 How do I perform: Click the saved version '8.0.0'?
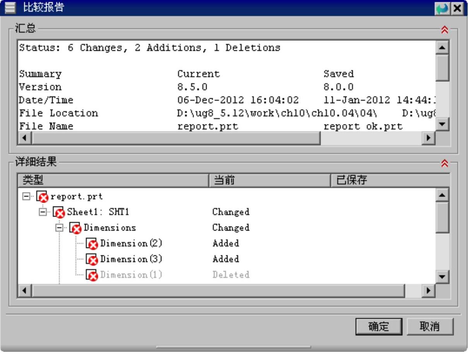click(338, 87)
